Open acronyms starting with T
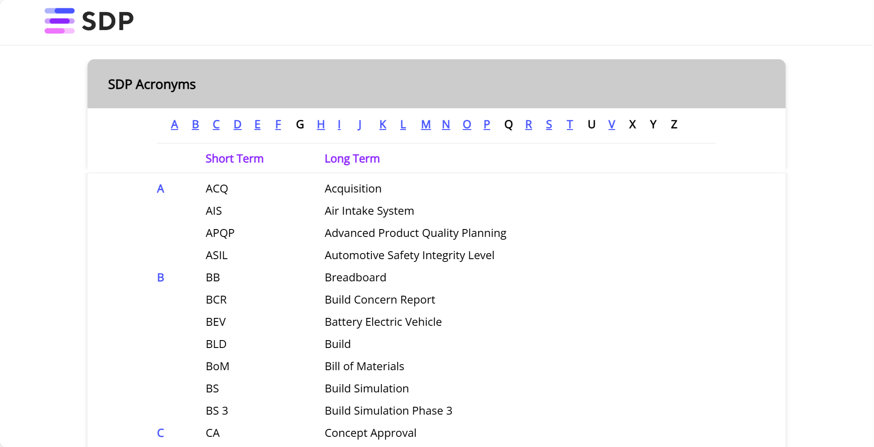The width and height of the screenshot is (874, 447). [x=569, y=124]
